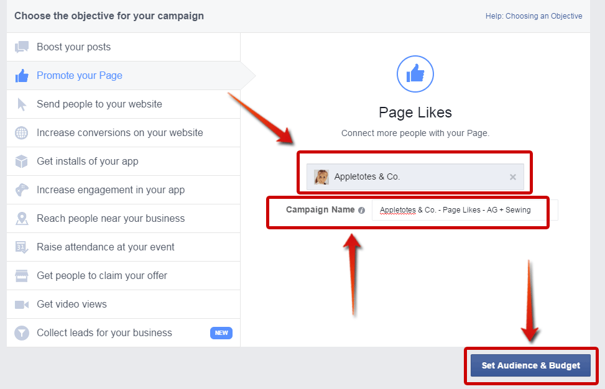Click the funnel icon for Collect leads
Viewport: 605px width, 389px height.
21,332
